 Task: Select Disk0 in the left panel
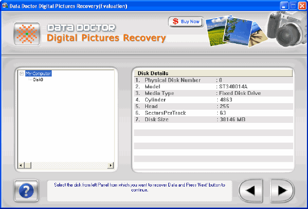pyautogui.click(x=38, y=80)
